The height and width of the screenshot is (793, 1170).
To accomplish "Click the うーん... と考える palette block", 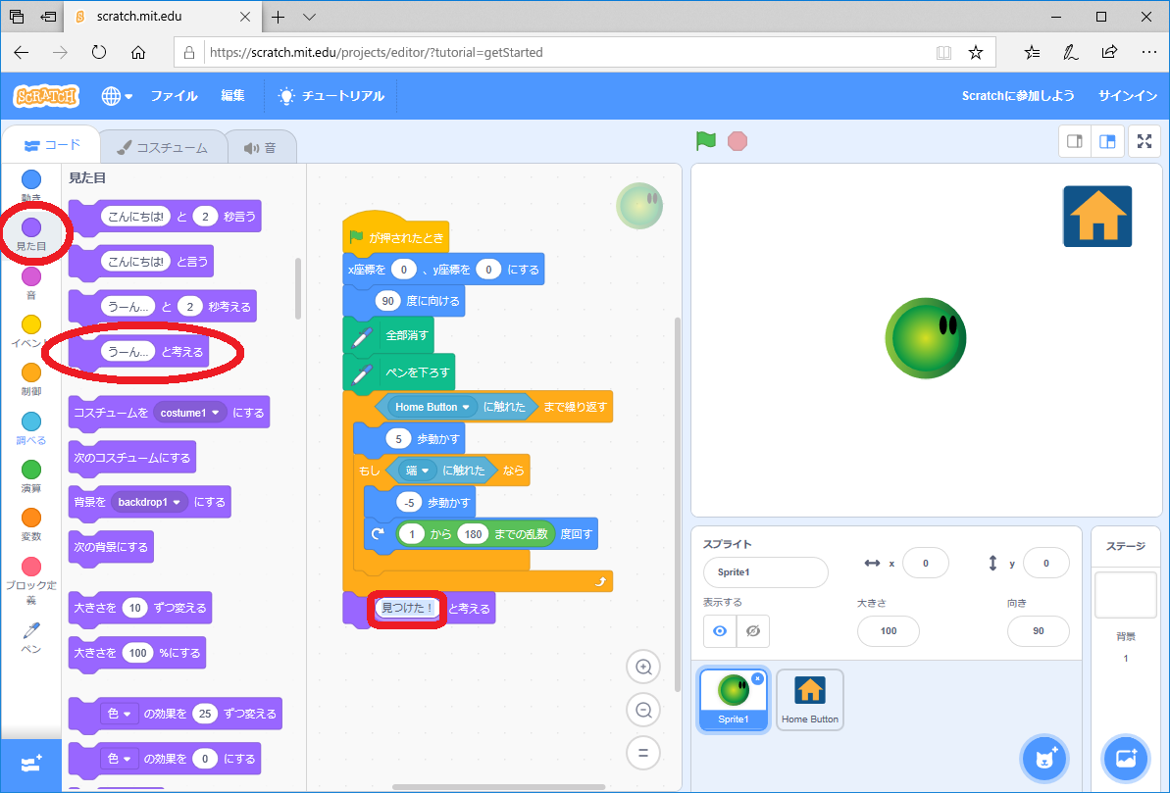I will (x=139, y=351).
